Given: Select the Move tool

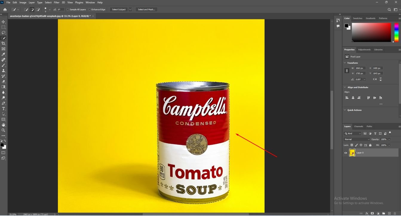Looking at the screenshot, I should [x=4, y=22].
